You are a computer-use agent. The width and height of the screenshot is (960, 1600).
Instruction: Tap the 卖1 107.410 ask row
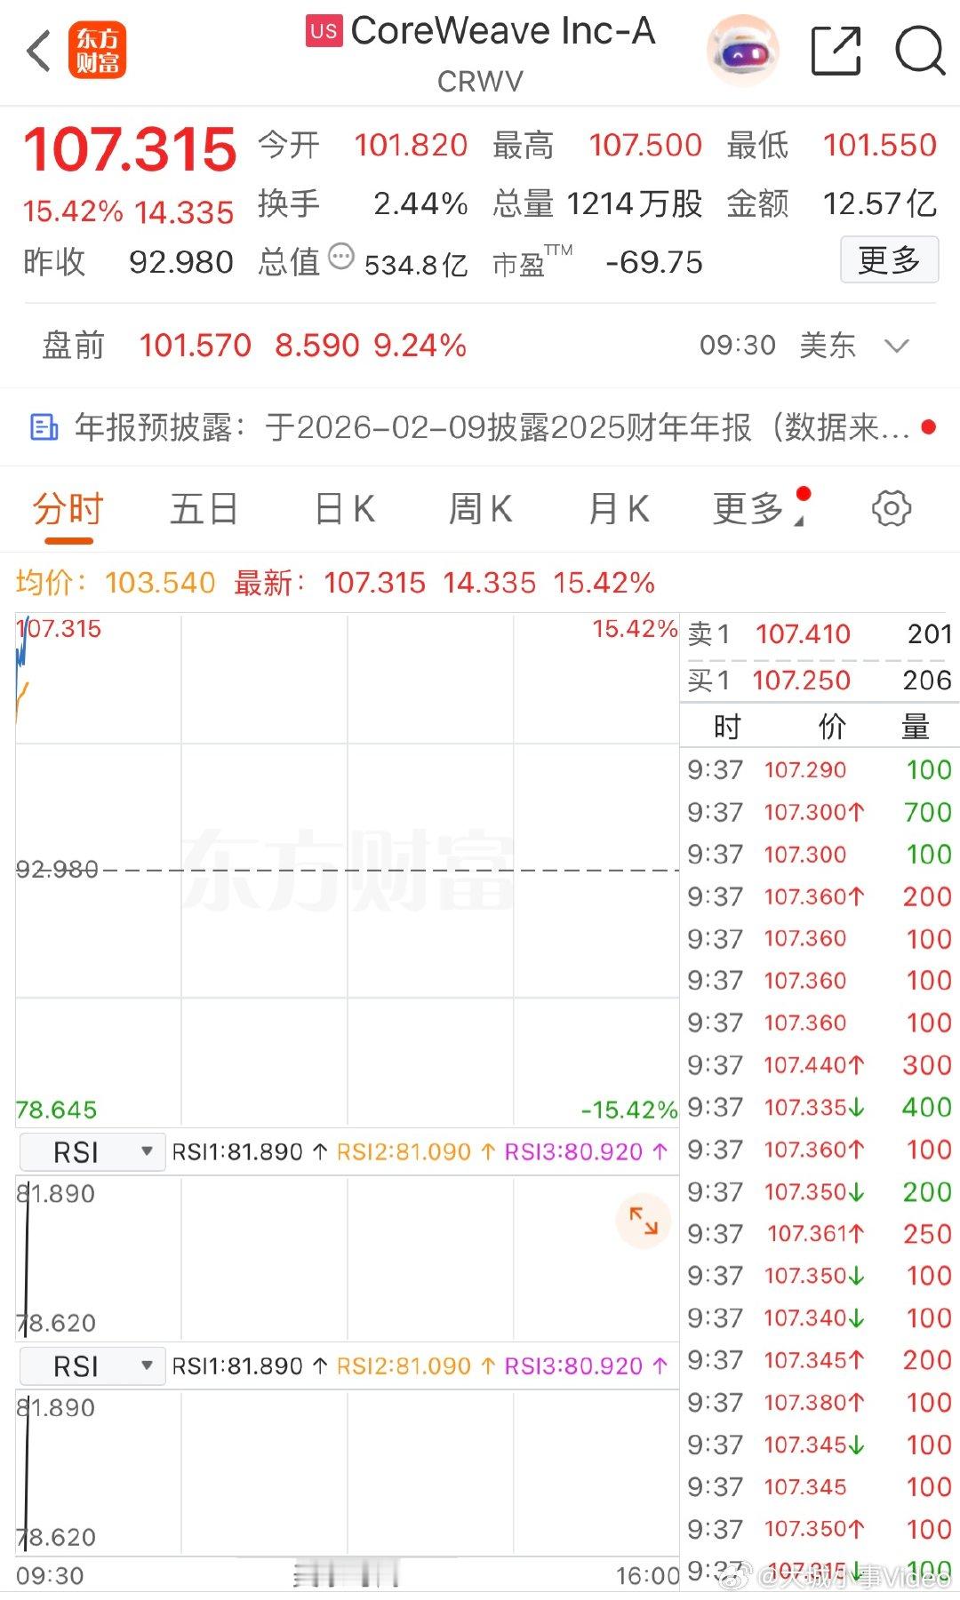820,634
